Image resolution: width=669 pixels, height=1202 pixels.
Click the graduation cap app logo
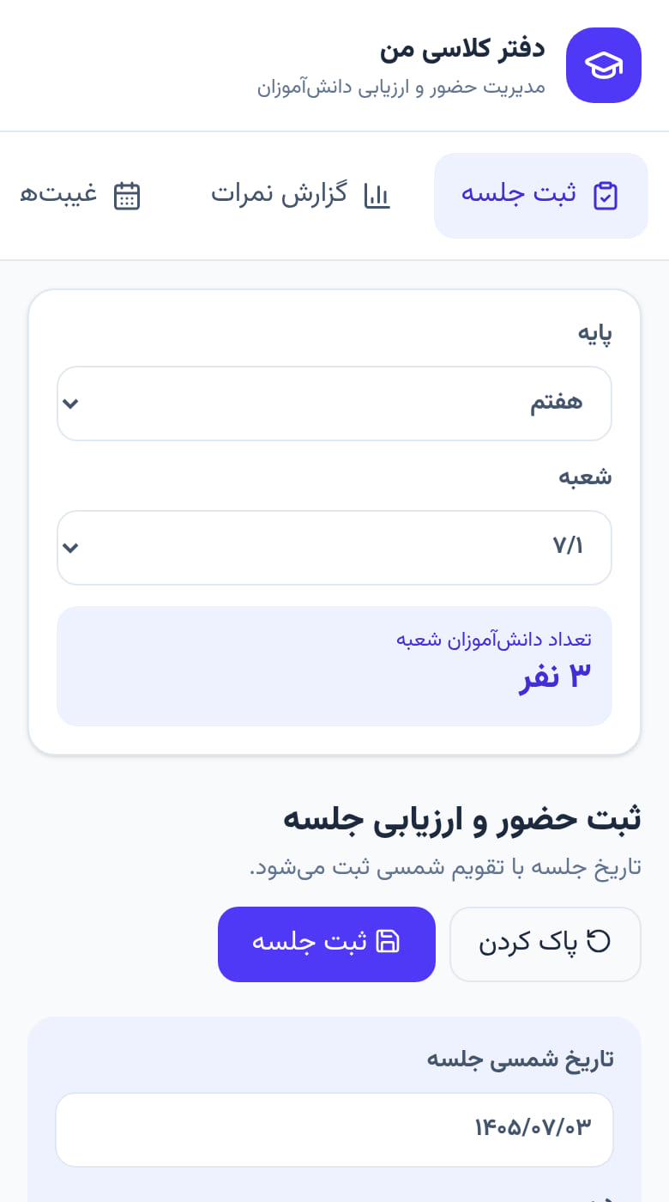click(604, 65)
